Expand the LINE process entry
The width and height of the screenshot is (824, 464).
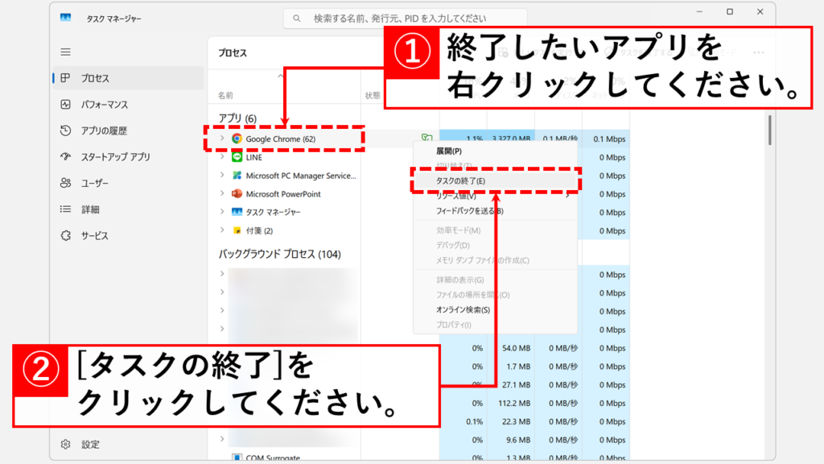[222, 157]
